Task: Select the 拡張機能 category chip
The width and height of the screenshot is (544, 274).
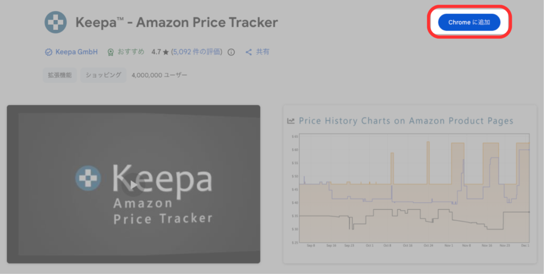Action: (60, 75)
